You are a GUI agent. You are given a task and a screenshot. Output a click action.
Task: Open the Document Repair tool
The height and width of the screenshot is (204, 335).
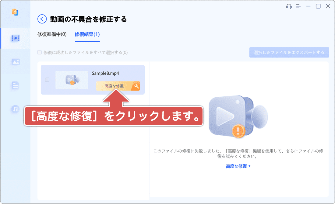(15, 85)
